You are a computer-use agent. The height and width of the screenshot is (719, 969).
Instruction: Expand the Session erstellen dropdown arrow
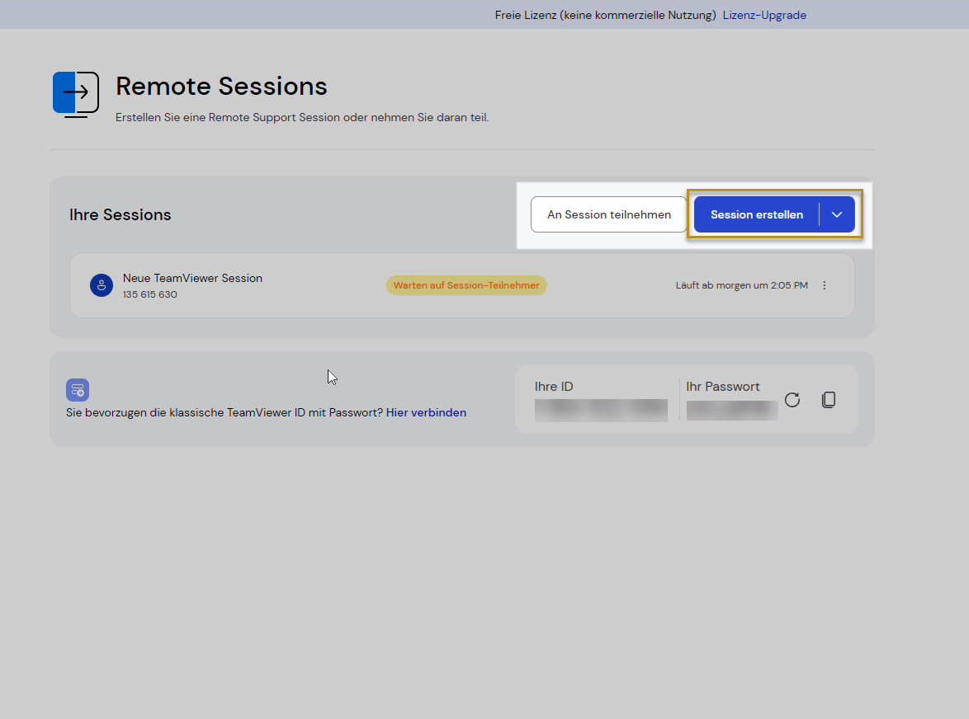pyautogui.click(x=837, y=214)
